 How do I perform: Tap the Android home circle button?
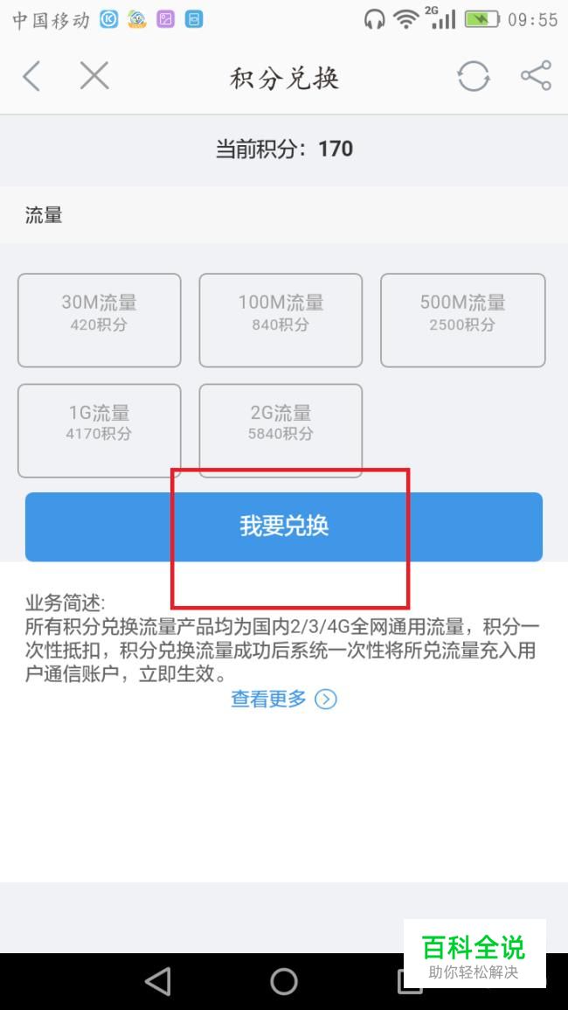[284, 982]
